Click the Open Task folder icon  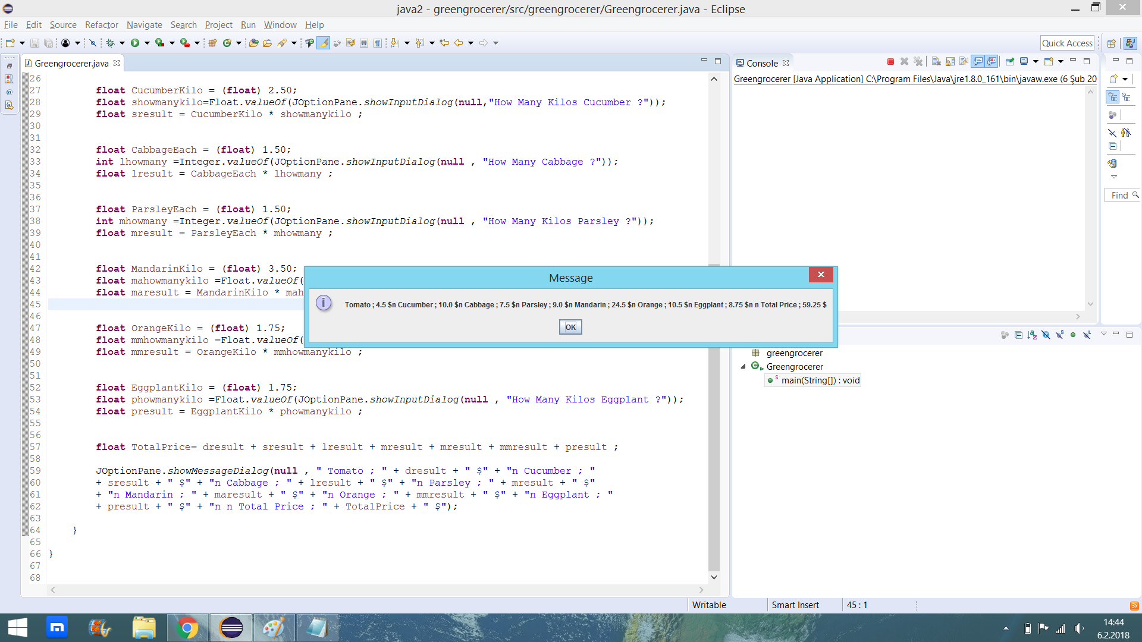(x=268, y=43)
